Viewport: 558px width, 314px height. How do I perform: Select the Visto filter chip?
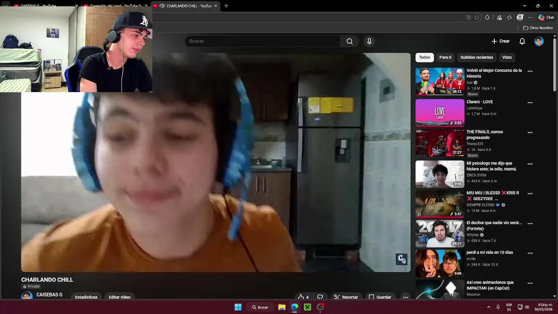[x=507, y=57]
